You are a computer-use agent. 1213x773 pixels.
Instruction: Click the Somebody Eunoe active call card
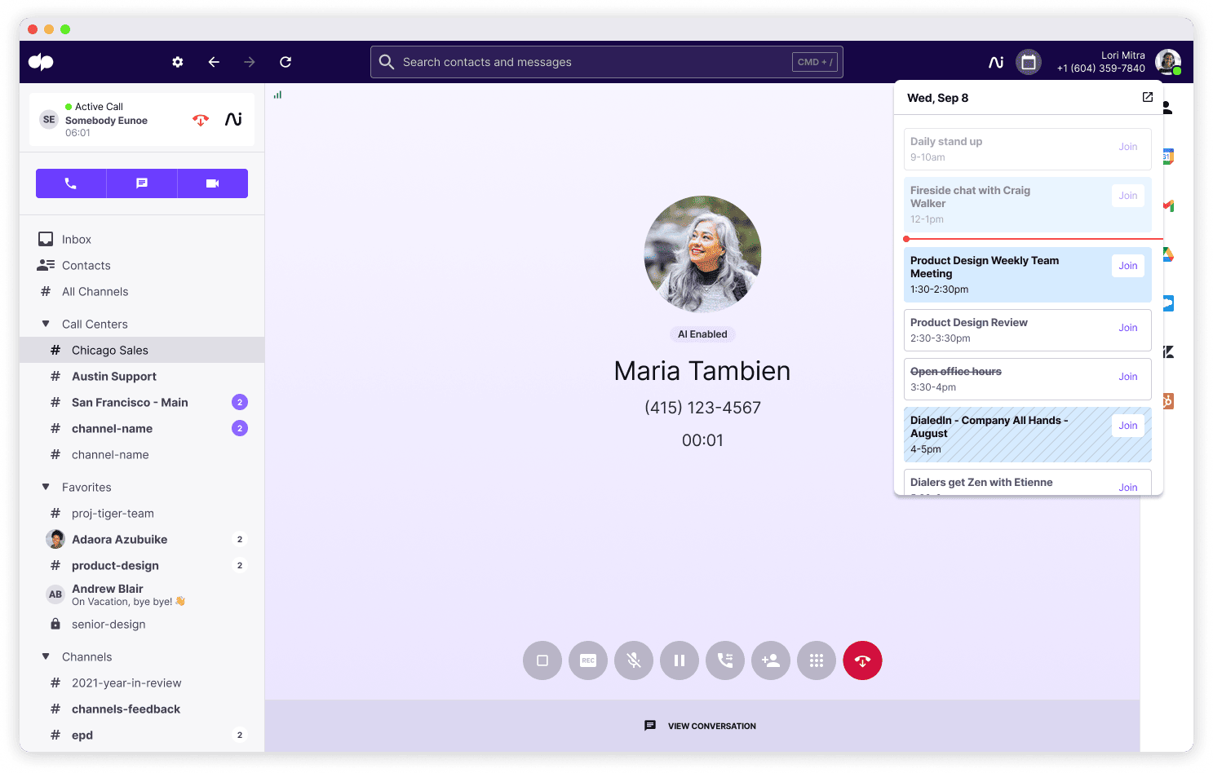click(142, 119)
